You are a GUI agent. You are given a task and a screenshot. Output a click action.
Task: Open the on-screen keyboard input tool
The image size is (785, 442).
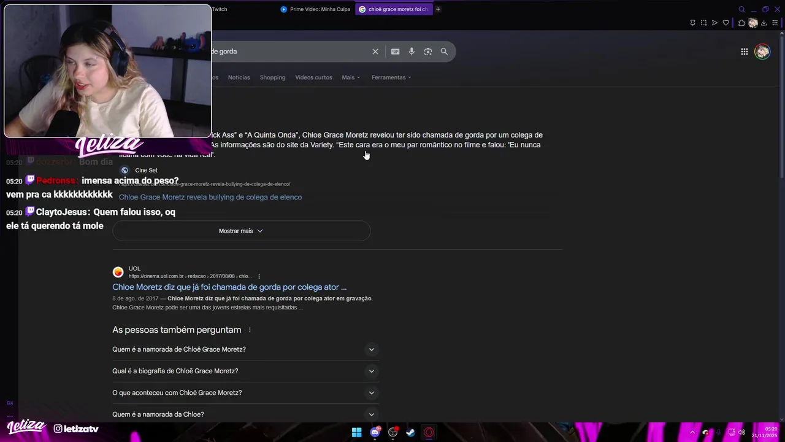[x=396, y=52]
